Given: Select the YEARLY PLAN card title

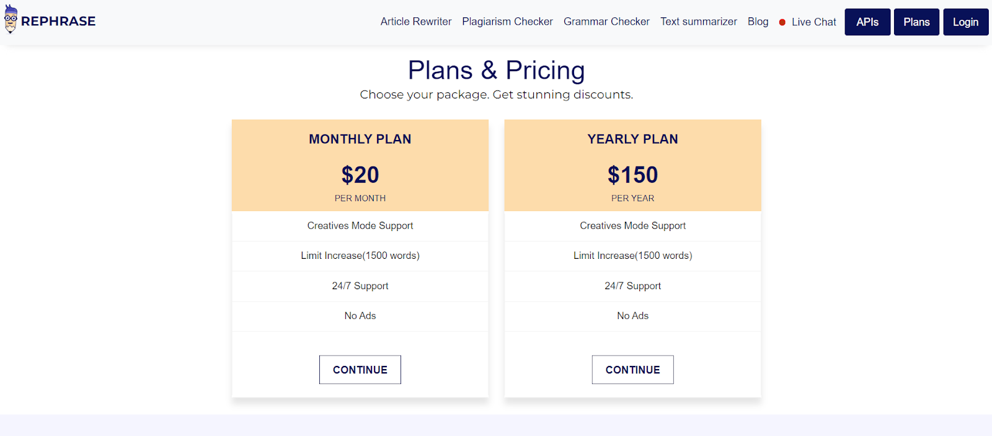Looking at the screenshot, I should (x=632, y=139).
